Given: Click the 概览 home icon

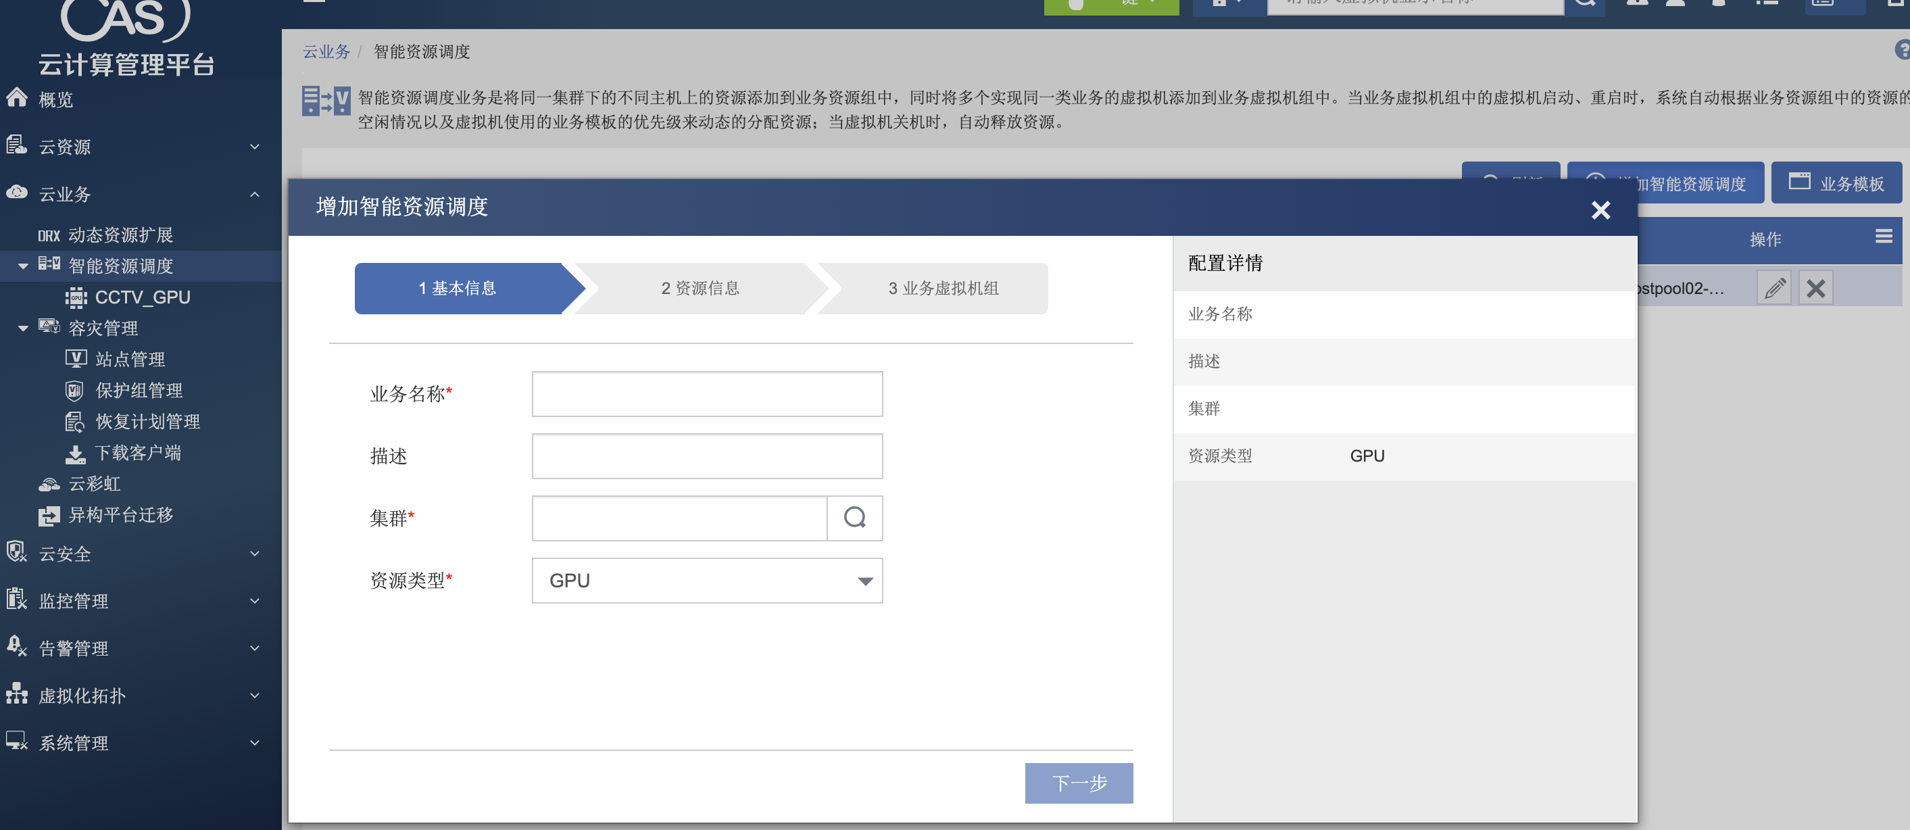Looking at the screenshot, I should point(17,97).
